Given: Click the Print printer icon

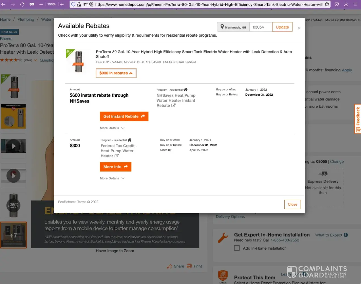Looking at the screenshot, I should coord(189,266).
